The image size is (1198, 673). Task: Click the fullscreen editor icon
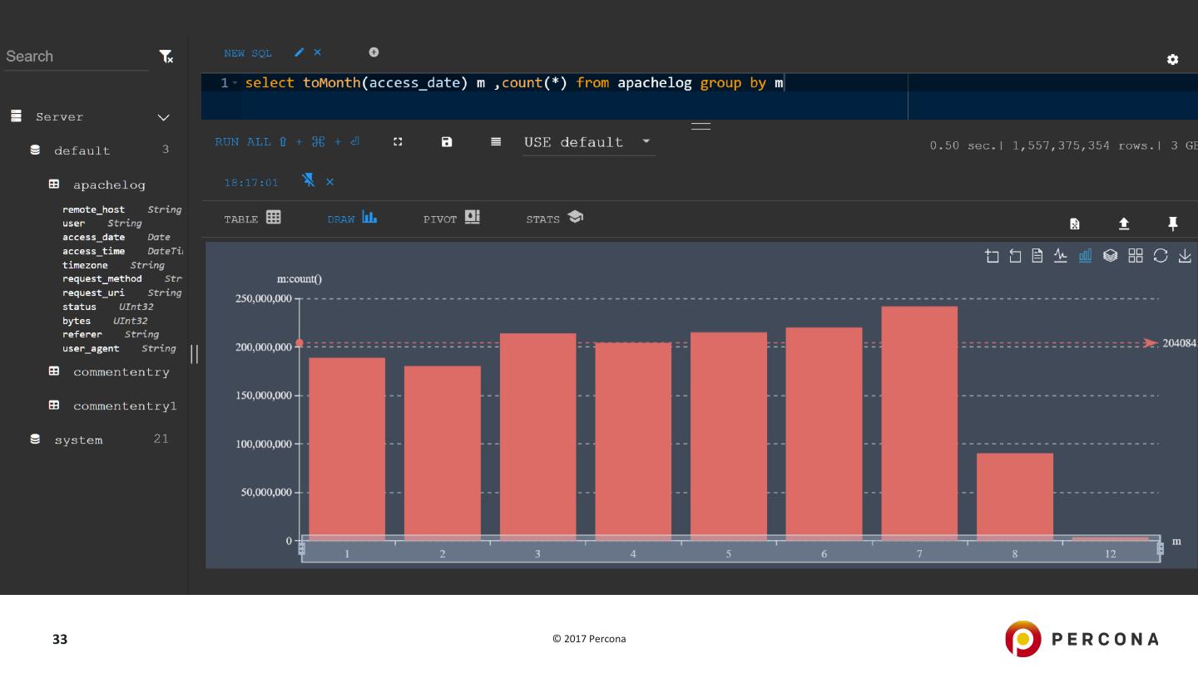click(398, 142)
